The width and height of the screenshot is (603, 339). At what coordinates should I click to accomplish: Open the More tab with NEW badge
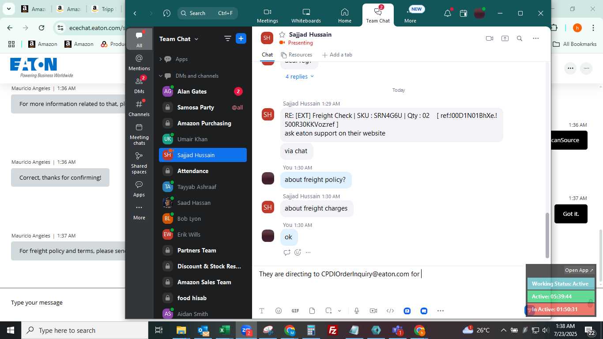click(410, 15)
